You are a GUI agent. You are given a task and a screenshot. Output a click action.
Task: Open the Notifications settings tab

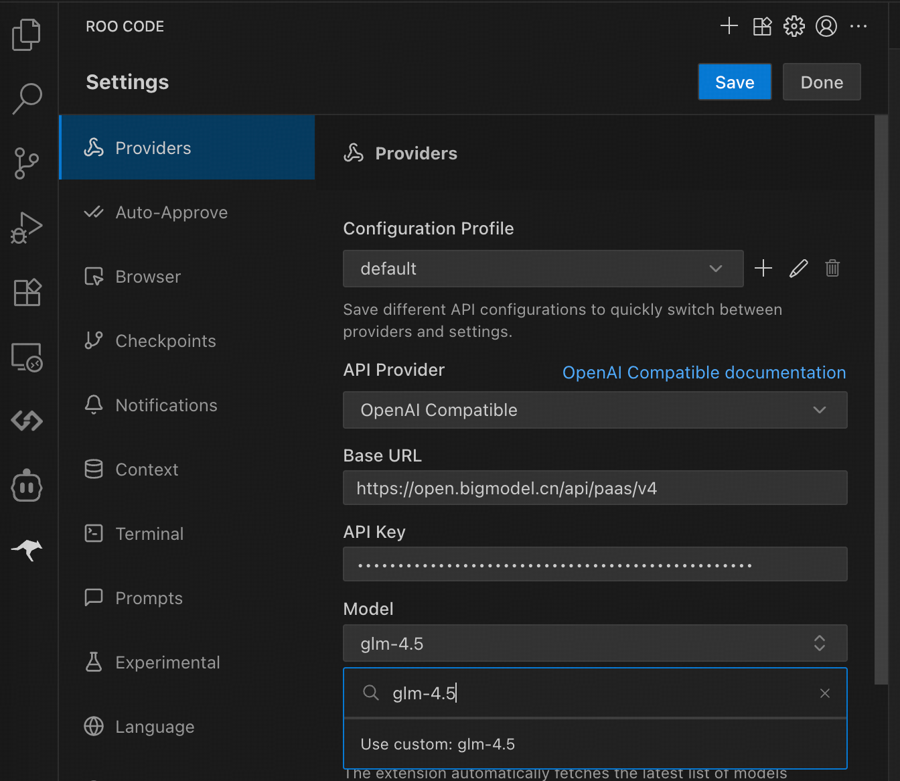[187, 405]
